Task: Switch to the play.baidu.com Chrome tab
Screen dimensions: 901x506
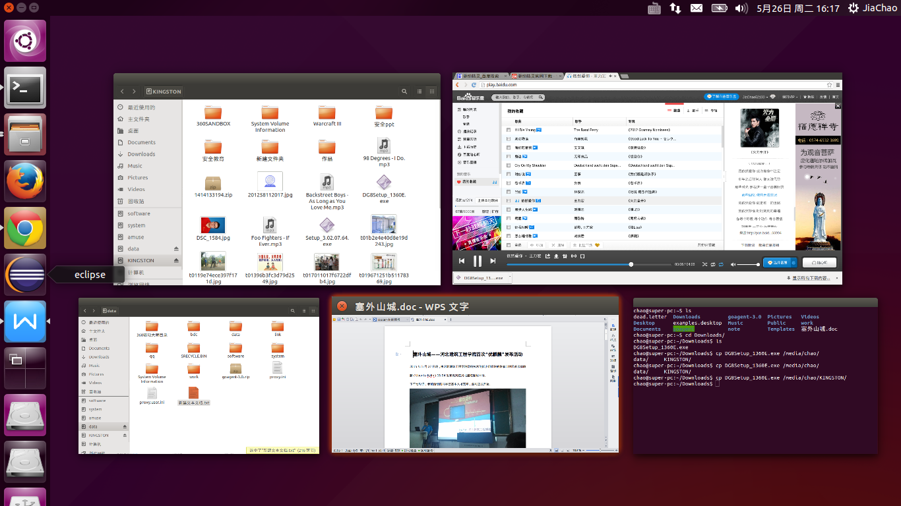Action: pos(590,76)
